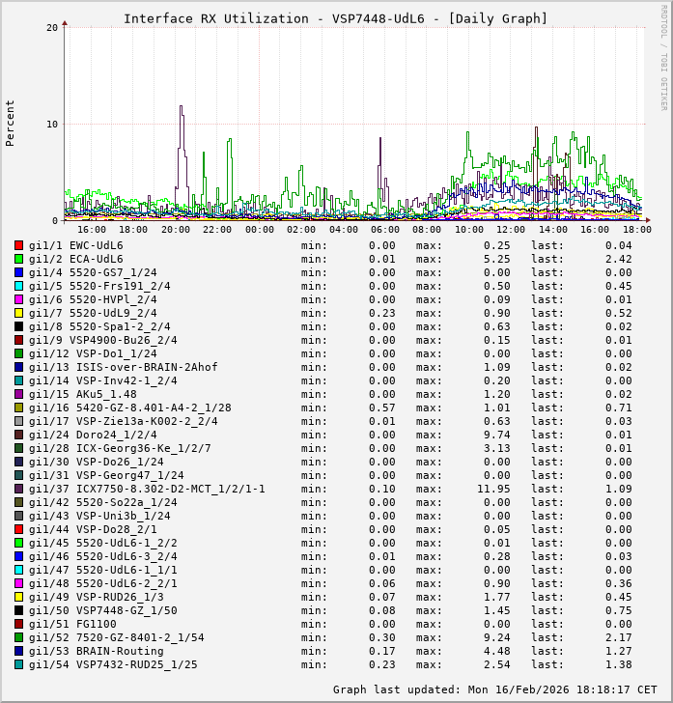This screenshot has width=673, height=703.
Task: Select the green swatch for gi1/2 ECA-UdL6
Action: pyautogui.click(x=19, y=259)
